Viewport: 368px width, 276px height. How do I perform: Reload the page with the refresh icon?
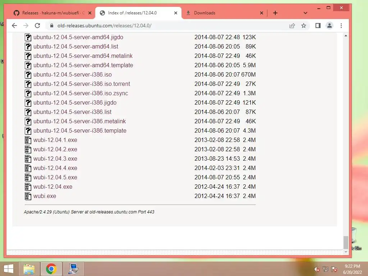(37, 26)
